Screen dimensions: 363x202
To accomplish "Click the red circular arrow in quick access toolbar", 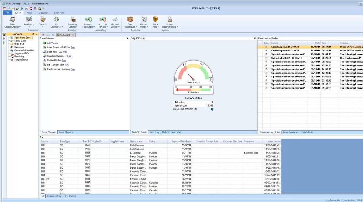I will (x=31, y=8).
